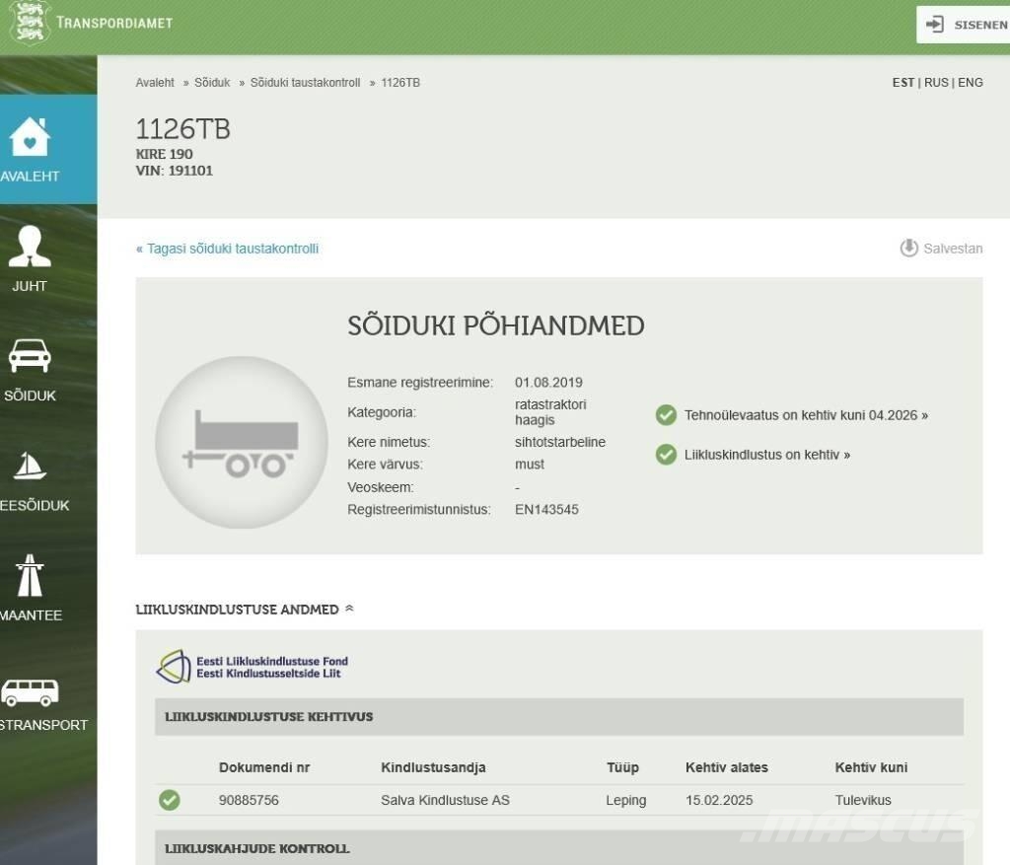Image resolution: width=1010 pixels, height=865 pixels.
Task: Click the 1126TB page heading
Action: click(x=182, y=129)
